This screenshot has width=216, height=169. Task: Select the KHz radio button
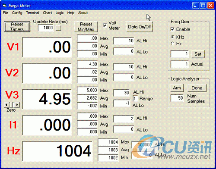(x=172, y=37)
